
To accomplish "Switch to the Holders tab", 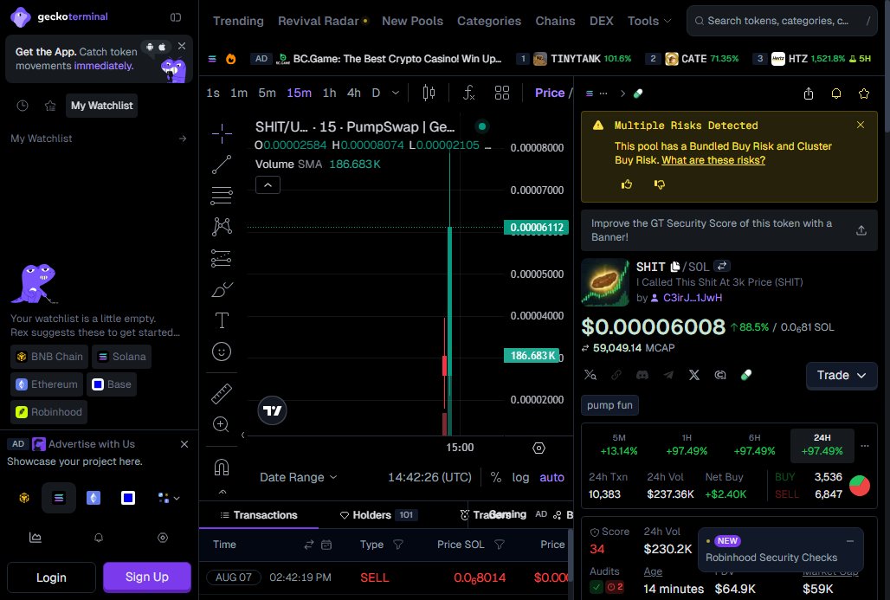I will point(378,515).
